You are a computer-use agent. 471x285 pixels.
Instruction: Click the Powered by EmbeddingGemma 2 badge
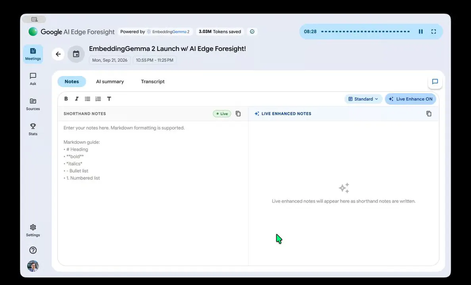pos(155,31)
